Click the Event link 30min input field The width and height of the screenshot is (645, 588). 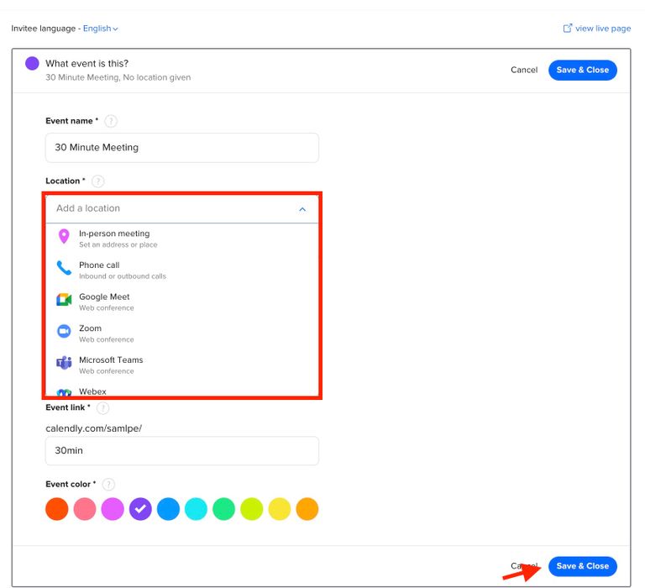click(x=181, y=451)
